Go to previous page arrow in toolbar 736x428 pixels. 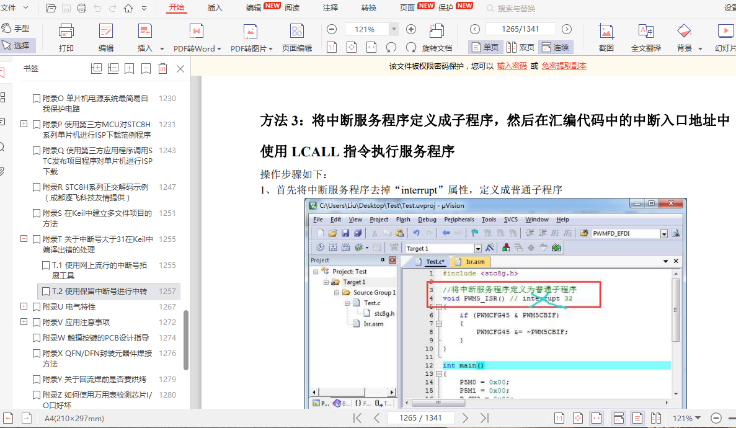coord(475,29)
